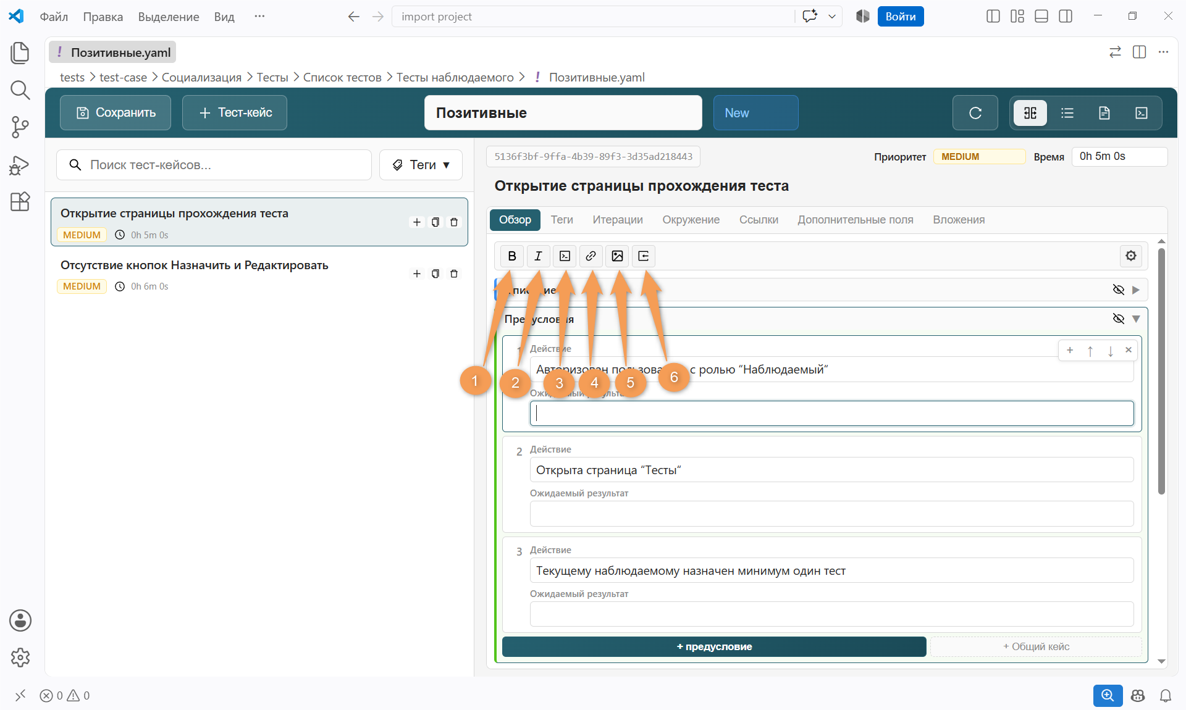Open Source Control in the activity bar
The image size is (1186, 710).
click(20, 127)
